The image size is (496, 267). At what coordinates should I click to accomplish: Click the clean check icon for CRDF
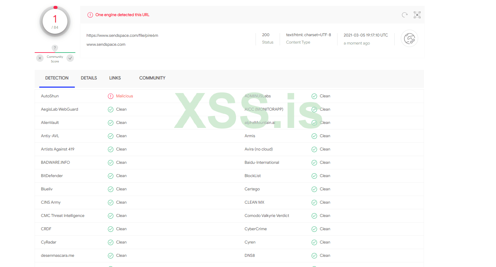[x=111, y=229]
